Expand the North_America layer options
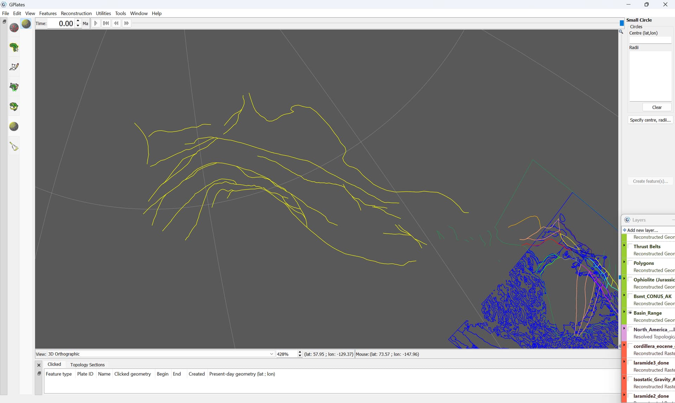The image size is (675, 403). pos(624,328)
